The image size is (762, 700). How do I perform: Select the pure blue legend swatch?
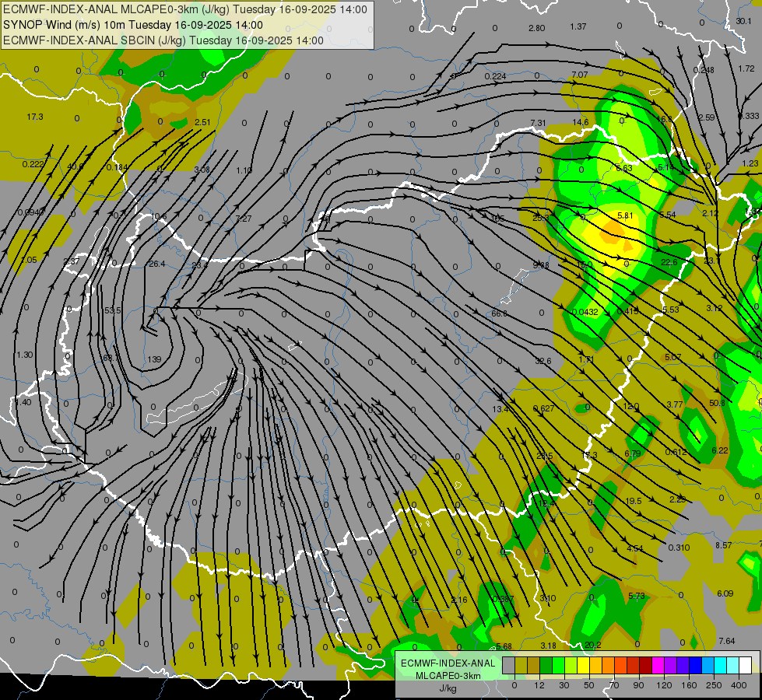(695, 666)
